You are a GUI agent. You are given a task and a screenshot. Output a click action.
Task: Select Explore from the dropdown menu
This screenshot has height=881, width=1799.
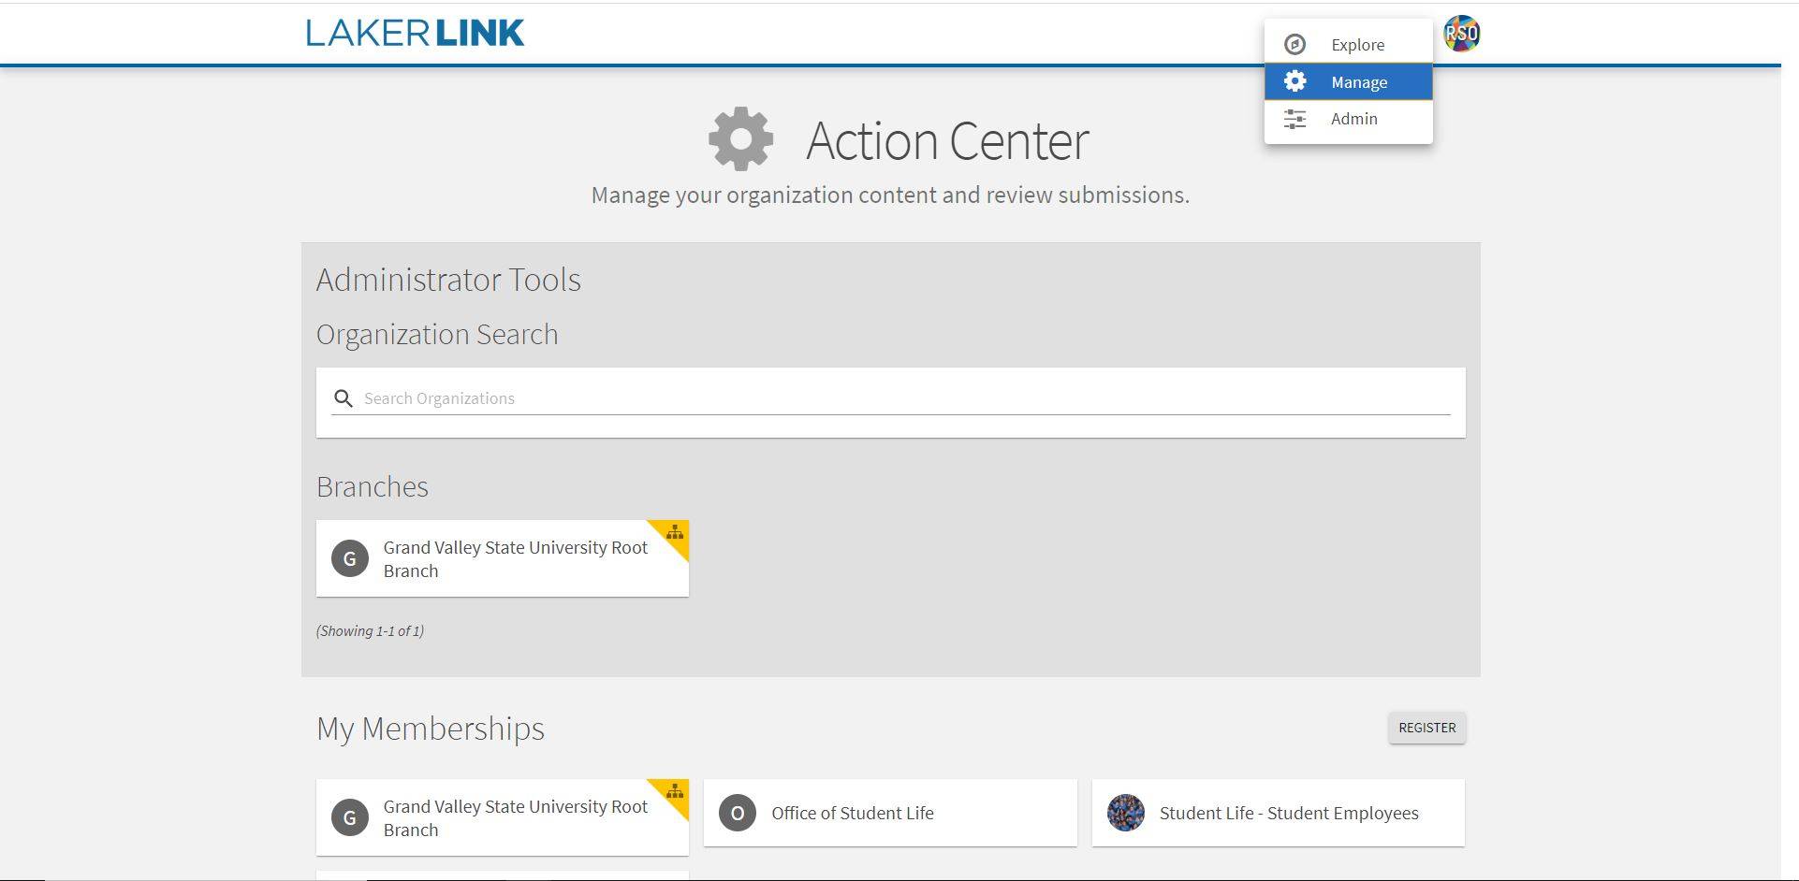click(x=1357, y=45)
